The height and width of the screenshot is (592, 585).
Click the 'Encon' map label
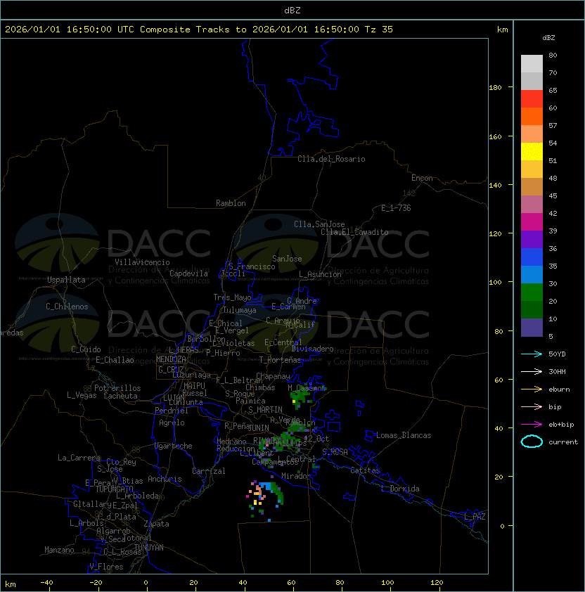(422, 178)
